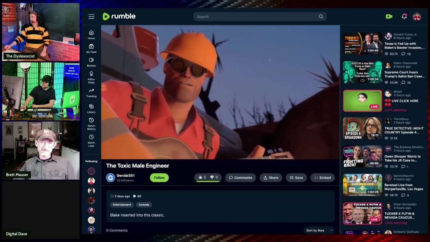Open Browse in sidebar

point(91,62)
